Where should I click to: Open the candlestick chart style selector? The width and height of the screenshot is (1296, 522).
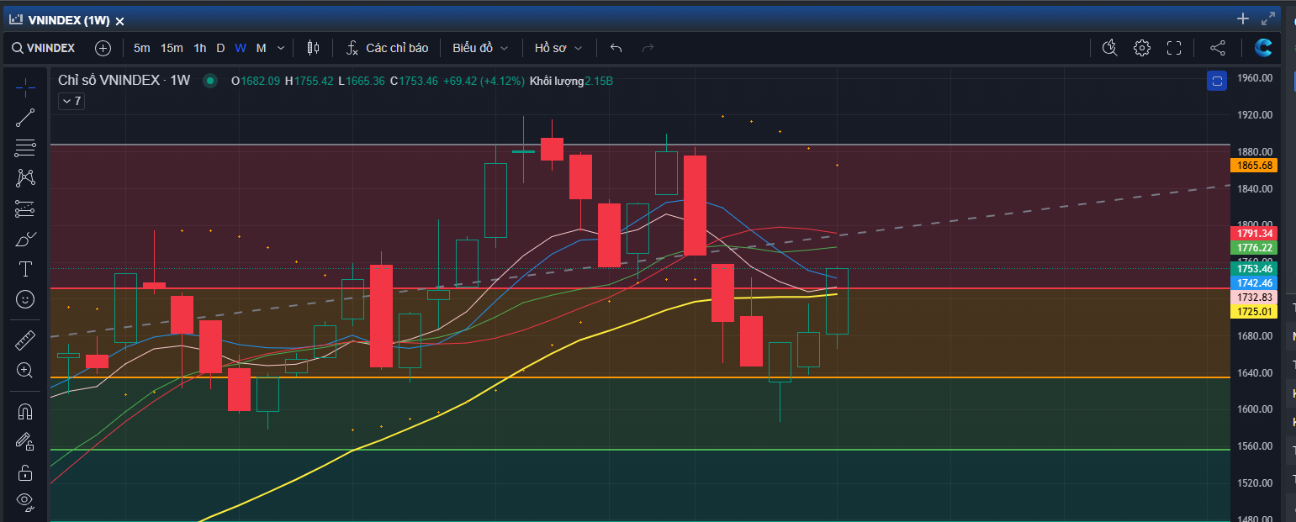(x=313, y=48)
